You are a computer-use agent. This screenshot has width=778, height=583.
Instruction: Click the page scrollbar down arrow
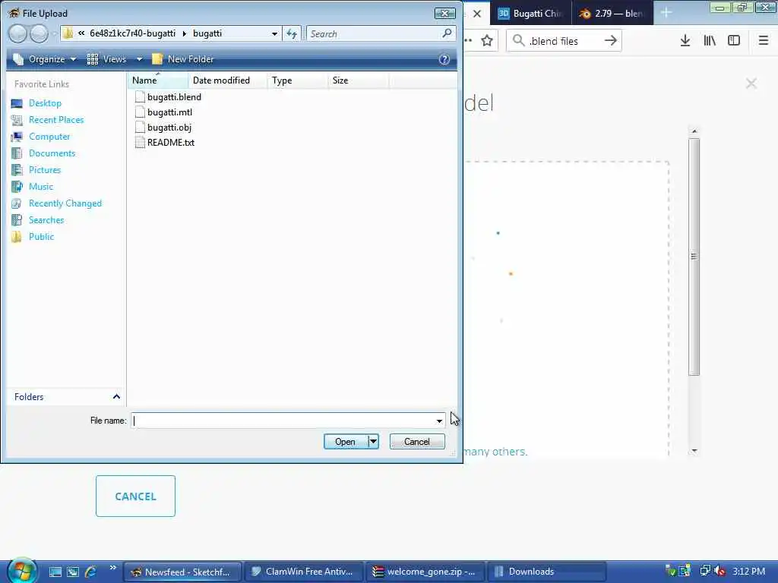694,450
